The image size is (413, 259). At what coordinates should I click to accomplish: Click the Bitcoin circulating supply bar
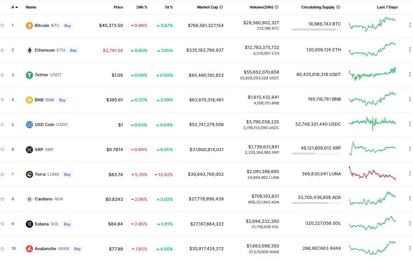point(316,30)
